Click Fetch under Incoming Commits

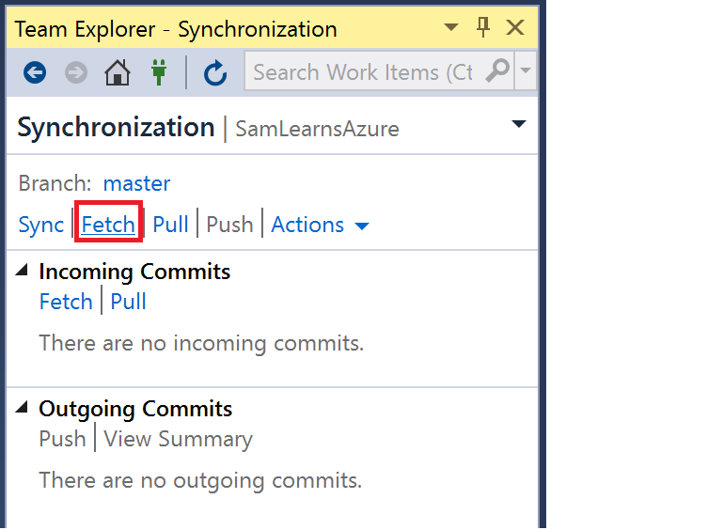pyautogui.click(x=66, y=302)
